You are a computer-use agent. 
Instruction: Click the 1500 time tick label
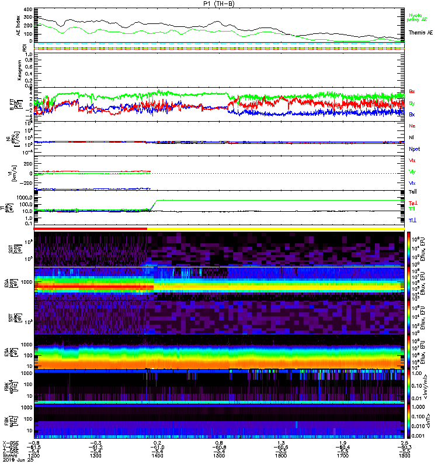(219, 456)
